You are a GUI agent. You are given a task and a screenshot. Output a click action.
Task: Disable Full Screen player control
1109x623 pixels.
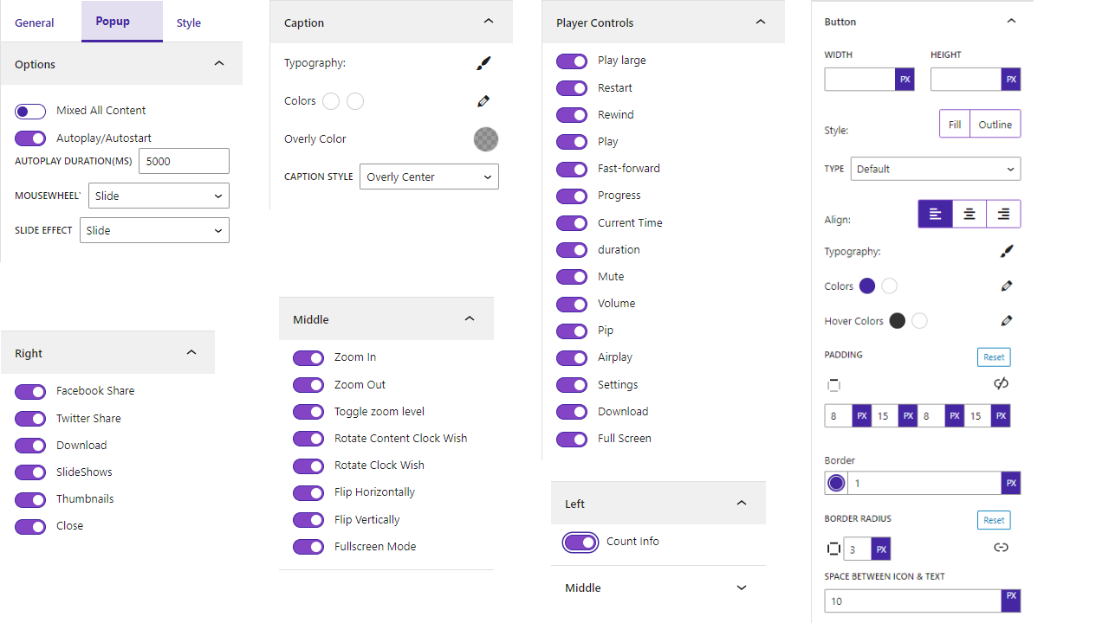[572, 440]
